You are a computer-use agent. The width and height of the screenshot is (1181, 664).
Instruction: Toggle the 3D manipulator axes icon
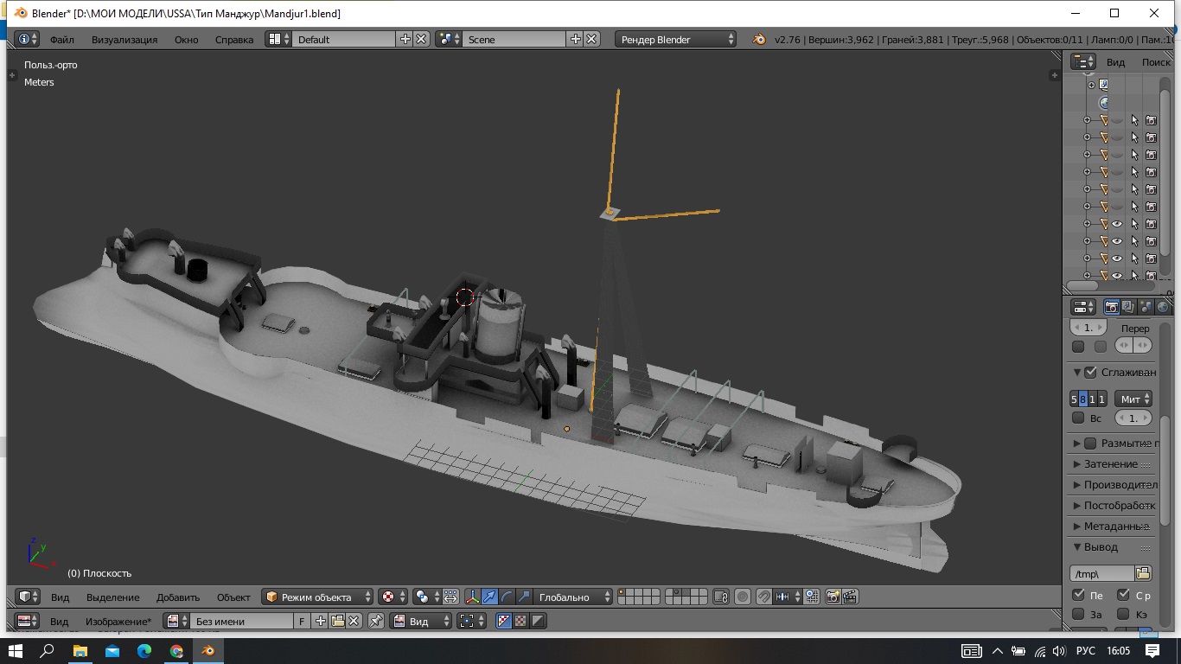point(473,597)
